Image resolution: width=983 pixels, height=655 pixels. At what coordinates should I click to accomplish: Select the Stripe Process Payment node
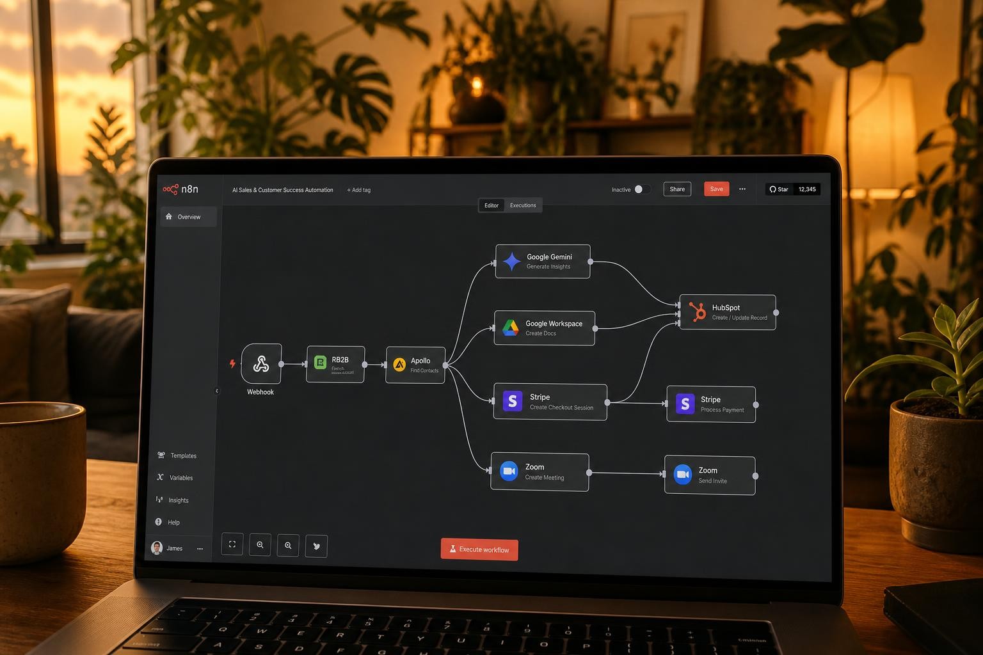click(x=711, y=404)
